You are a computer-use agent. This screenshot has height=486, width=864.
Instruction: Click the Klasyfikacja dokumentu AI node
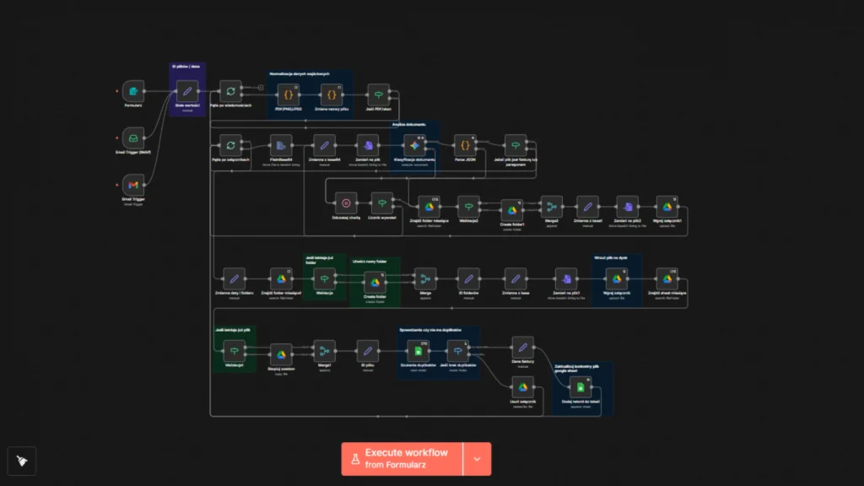tap(414, 144)
